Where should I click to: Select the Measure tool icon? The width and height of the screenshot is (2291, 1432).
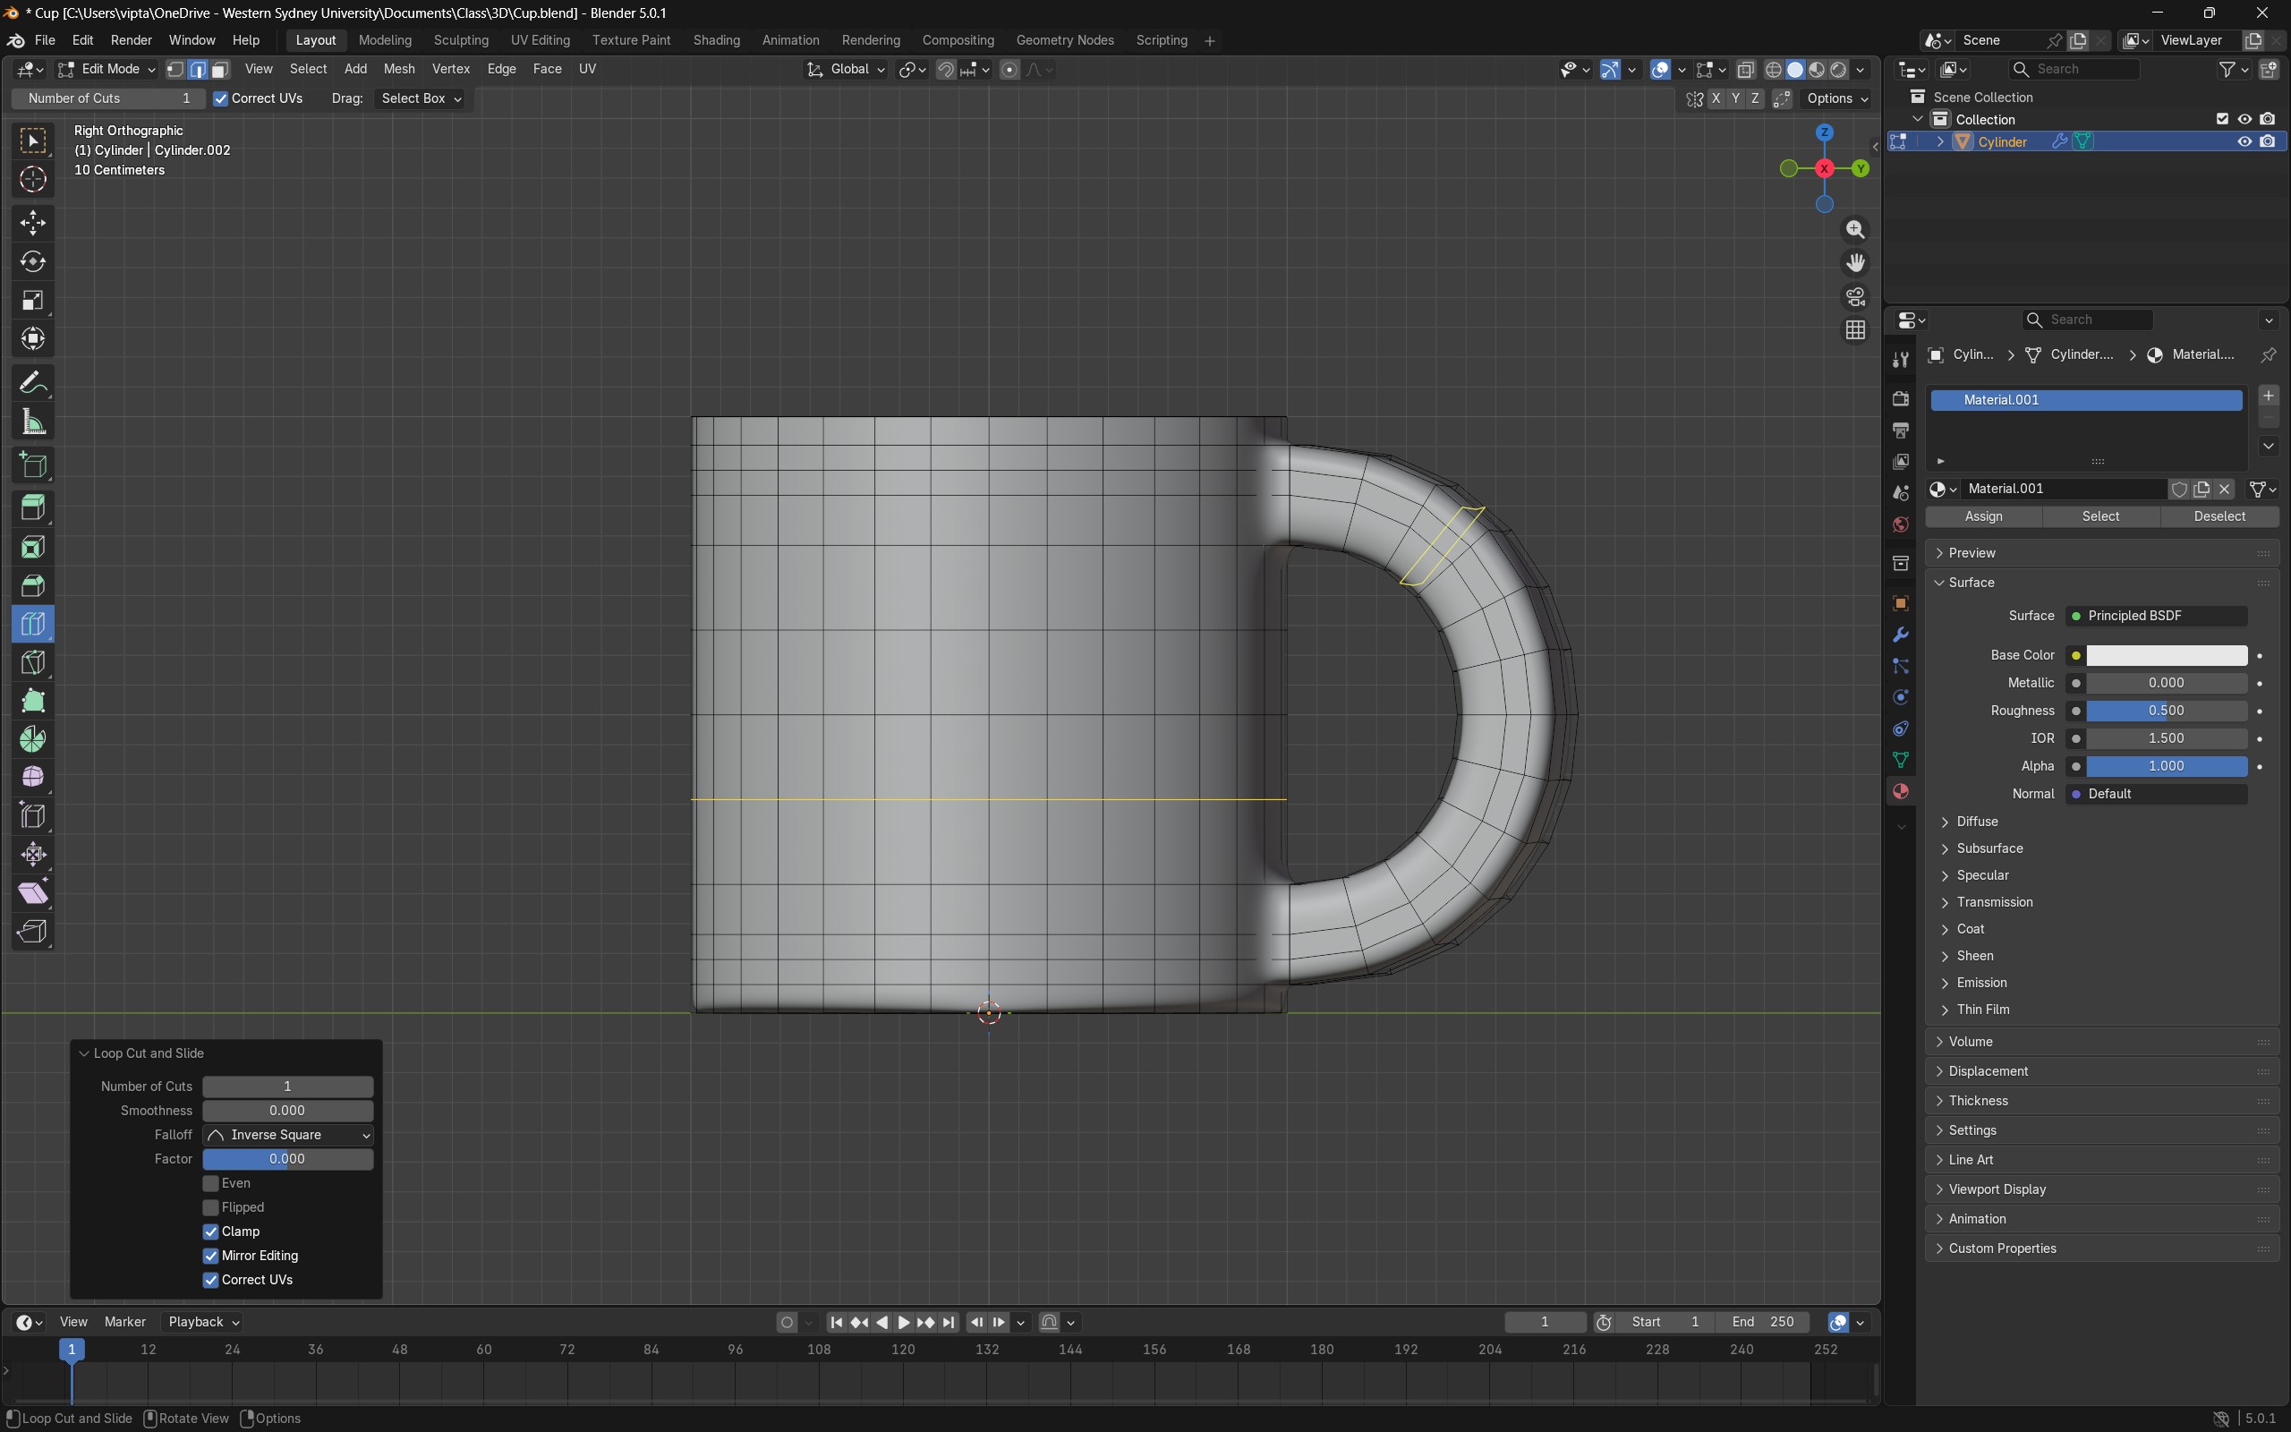click(x=33, y=422)
